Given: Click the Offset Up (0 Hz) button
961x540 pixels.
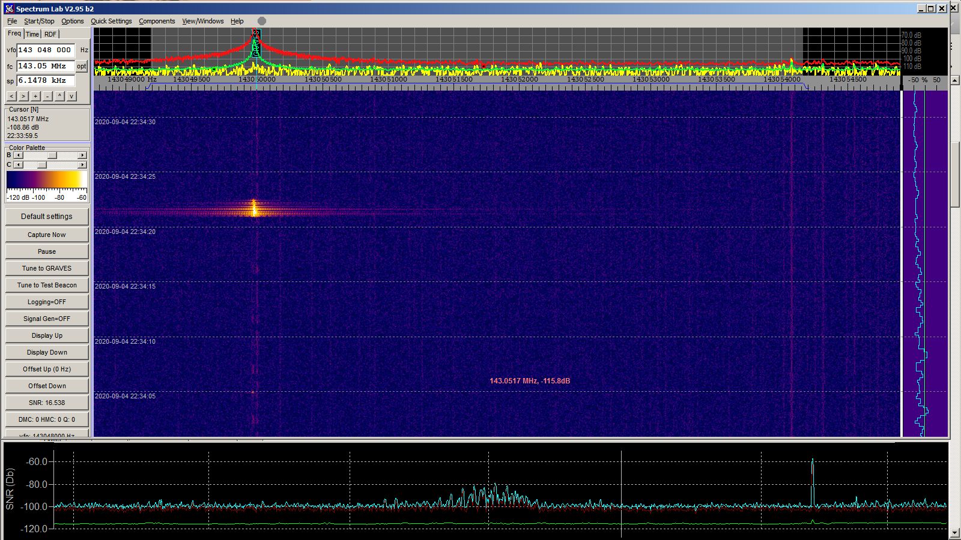Looking at the screenshot, I should click(x=47, y=369).
